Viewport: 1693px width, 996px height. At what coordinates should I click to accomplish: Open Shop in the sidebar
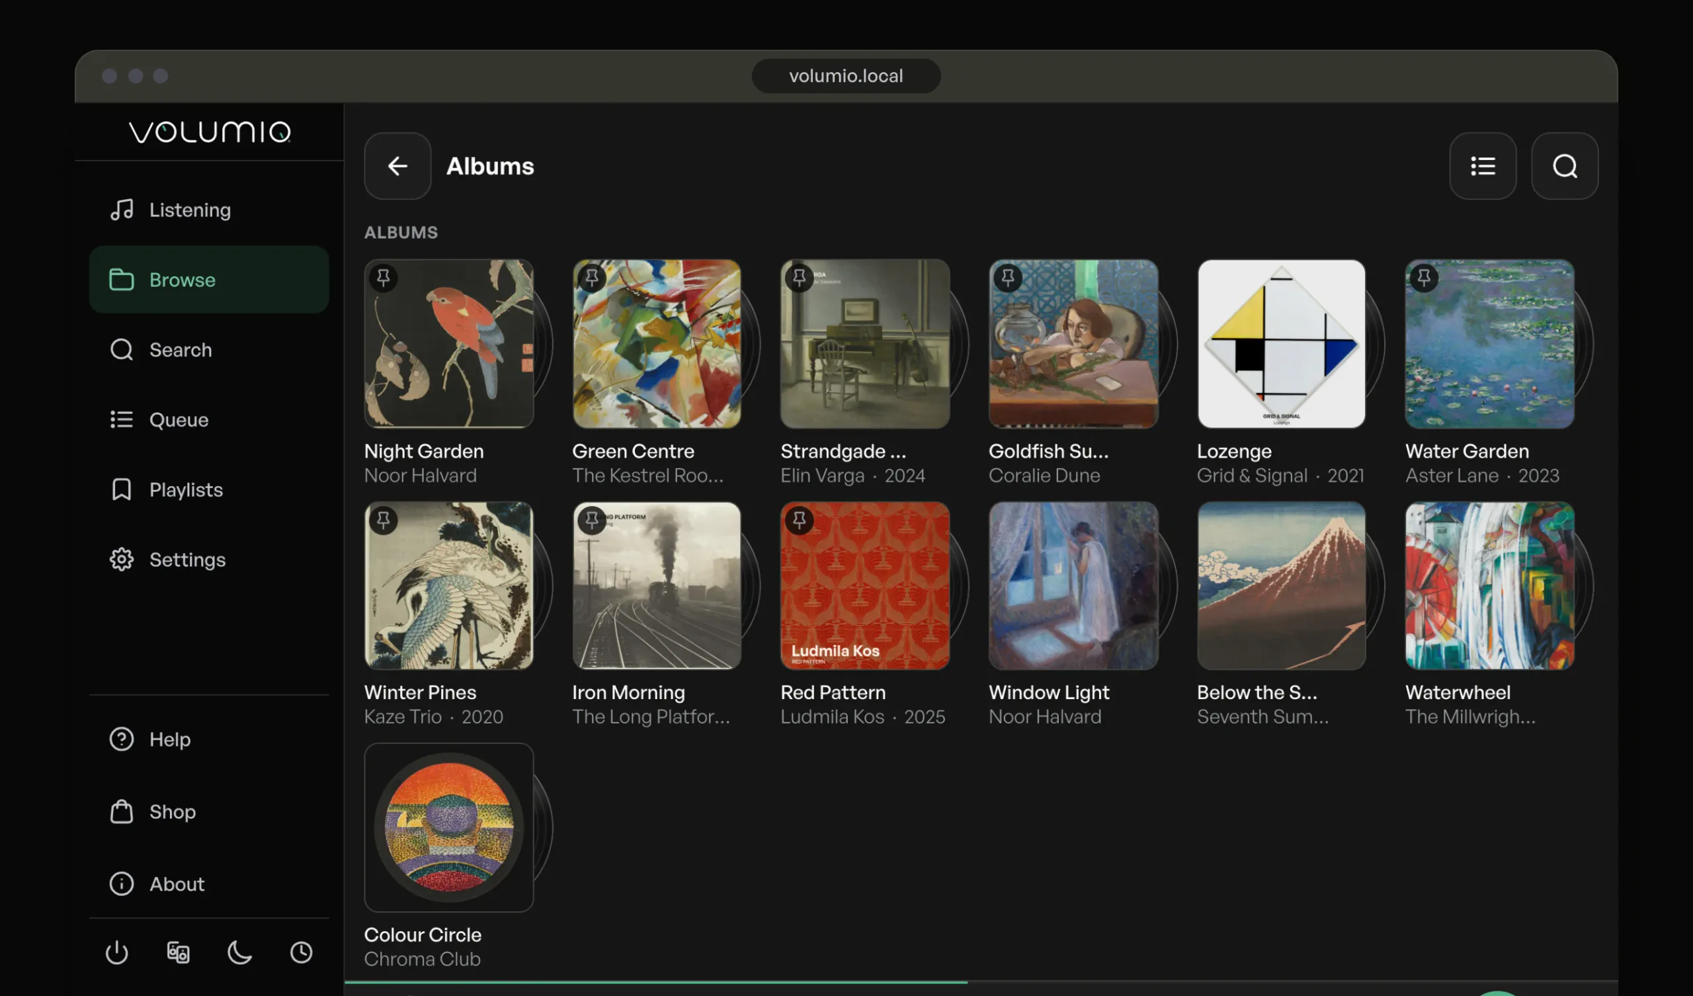point(209,812)
